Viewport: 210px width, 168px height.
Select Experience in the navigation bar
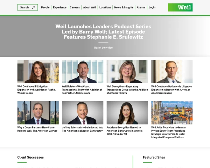pos(59,7)
